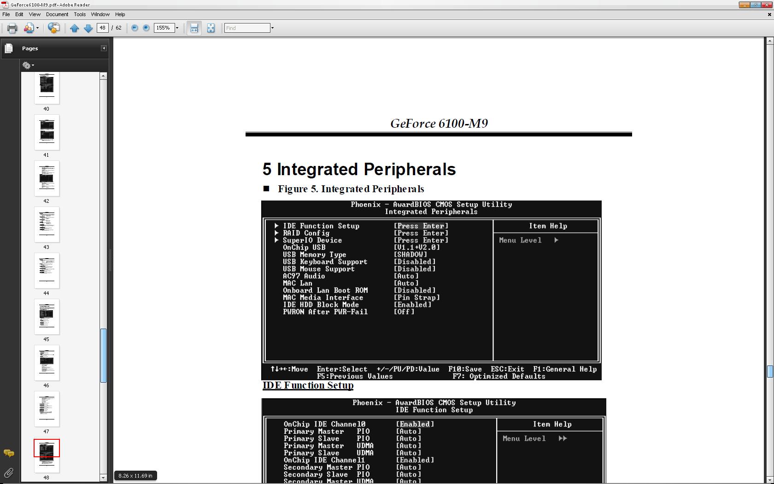Go to previous page with up arrow
This screenshot has width=774, height=484.
pyautogui.click(x=74, y=28)
